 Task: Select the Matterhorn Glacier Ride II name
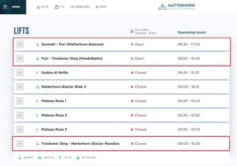click(x=64, y=87)
